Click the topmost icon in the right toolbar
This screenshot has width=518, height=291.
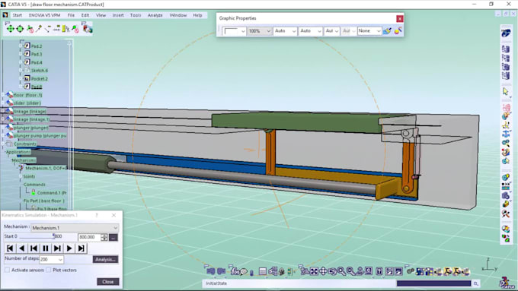click(x=506, y=33)
